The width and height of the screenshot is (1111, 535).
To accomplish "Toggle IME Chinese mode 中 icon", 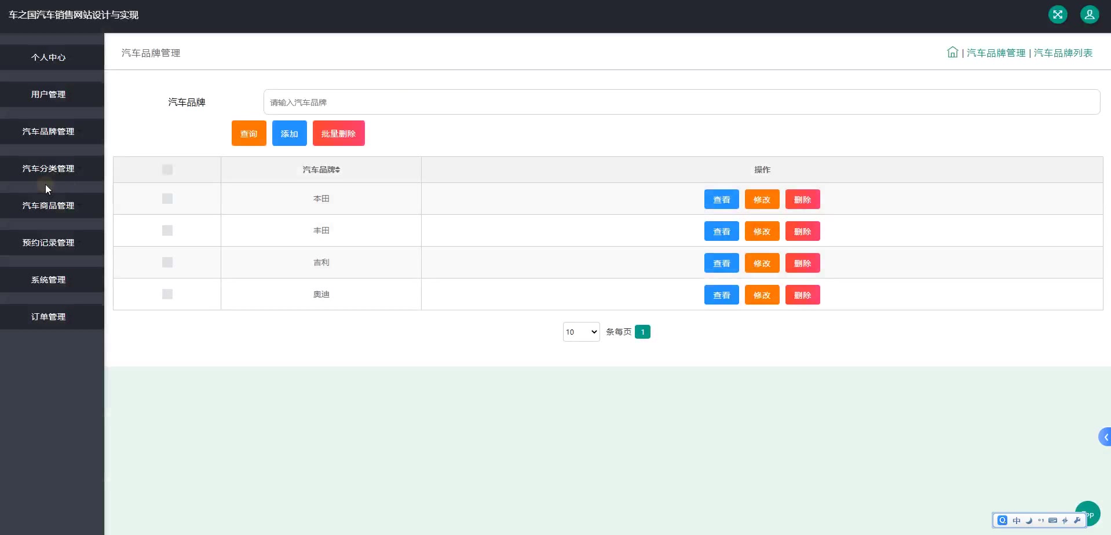I will point(1017,521).
